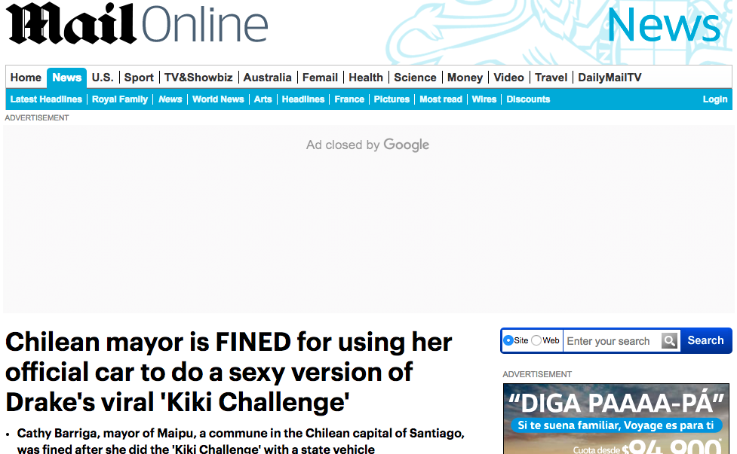737x454 pixels.
Task: Click the Chilean mayor article headline
Action: pos(229,372)
